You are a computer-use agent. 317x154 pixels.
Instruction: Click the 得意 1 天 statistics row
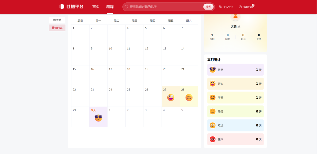(235, 70)
